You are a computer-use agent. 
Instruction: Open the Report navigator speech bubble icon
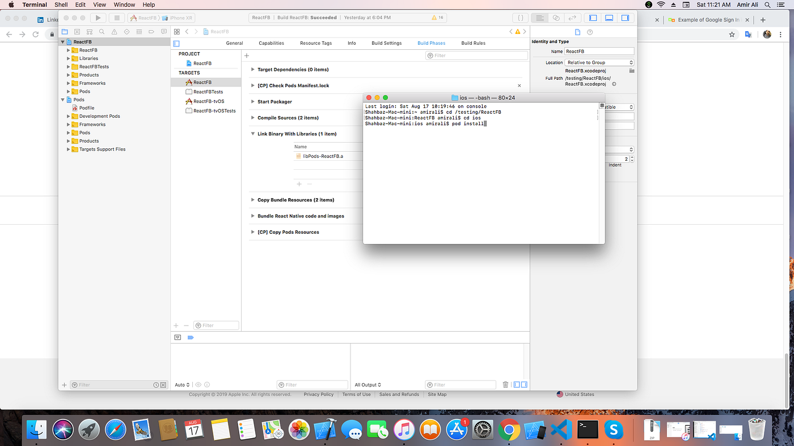(164, 32)
